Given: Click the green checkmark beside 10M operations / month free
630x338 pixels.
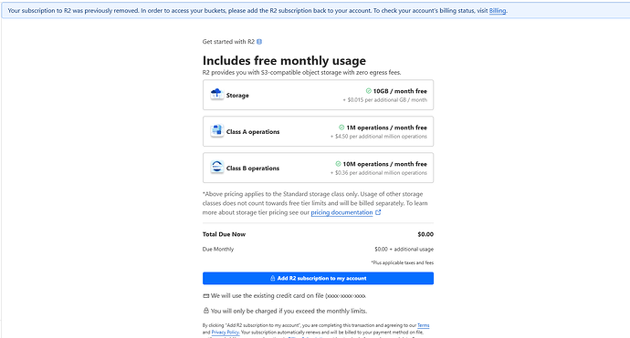Looking at the screenshot, I should click(338, 164).
